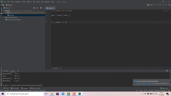Image resolution: width=171 pixels, height=96 pixels.
Task: Open Project panel settings gear
Action: tap(41, 8)
